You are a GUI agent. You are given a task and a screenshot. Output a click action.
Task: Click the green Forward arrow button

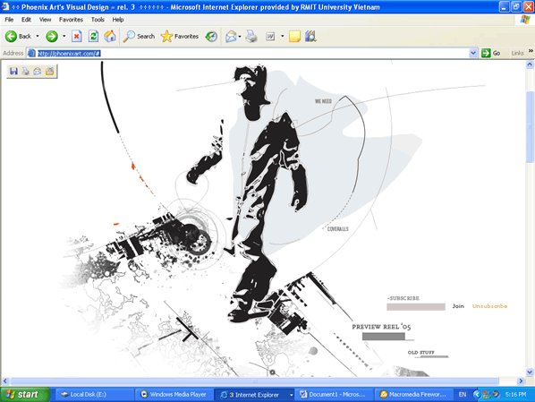click(52, 36)
